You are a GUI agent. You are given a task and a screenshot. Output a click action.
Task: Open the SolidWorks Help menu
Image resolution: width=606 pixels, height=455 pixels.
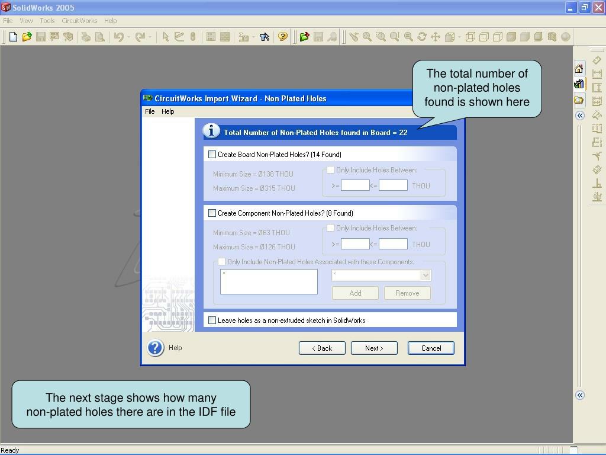tap(110, 21)
